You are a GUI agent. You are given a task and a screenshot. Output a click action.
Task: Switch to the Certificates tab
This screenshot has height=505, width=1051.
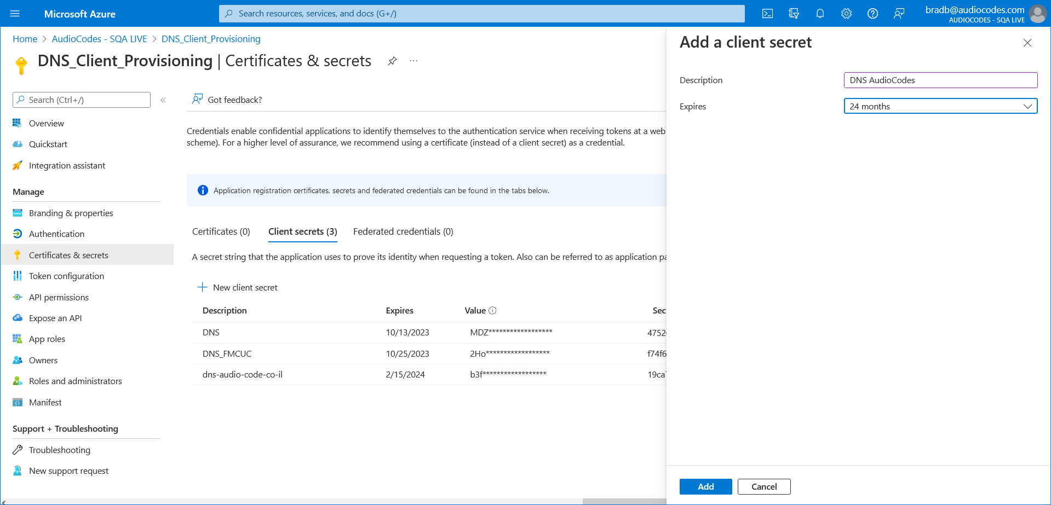point(221,231)
